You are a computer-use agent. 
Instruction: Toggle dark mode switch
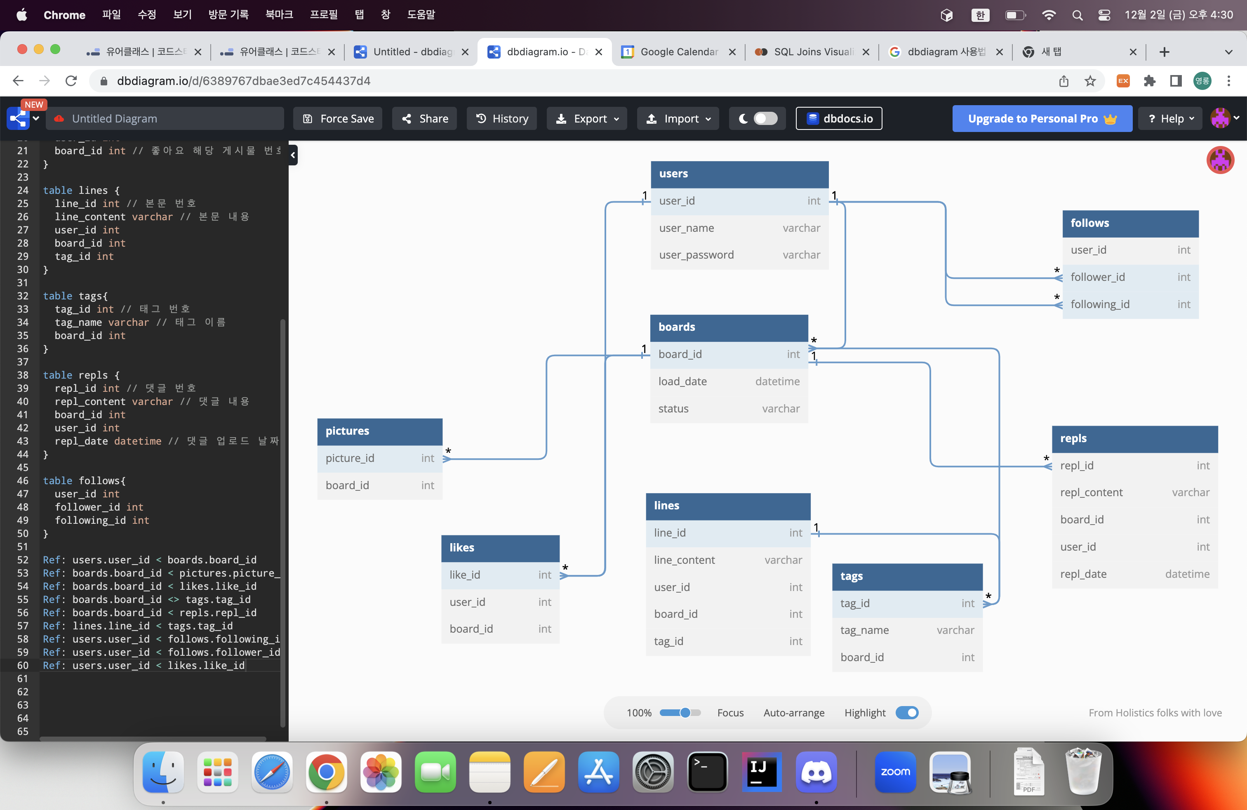[x=765, y=118]
